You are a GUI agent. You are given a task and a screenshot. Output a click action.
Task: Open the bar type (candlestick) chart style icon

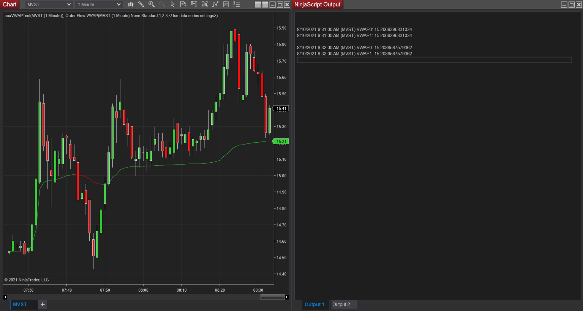131,5
